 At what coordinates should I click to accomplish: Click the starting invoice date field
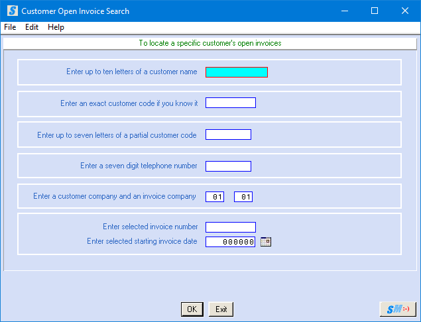click(230, 242)
